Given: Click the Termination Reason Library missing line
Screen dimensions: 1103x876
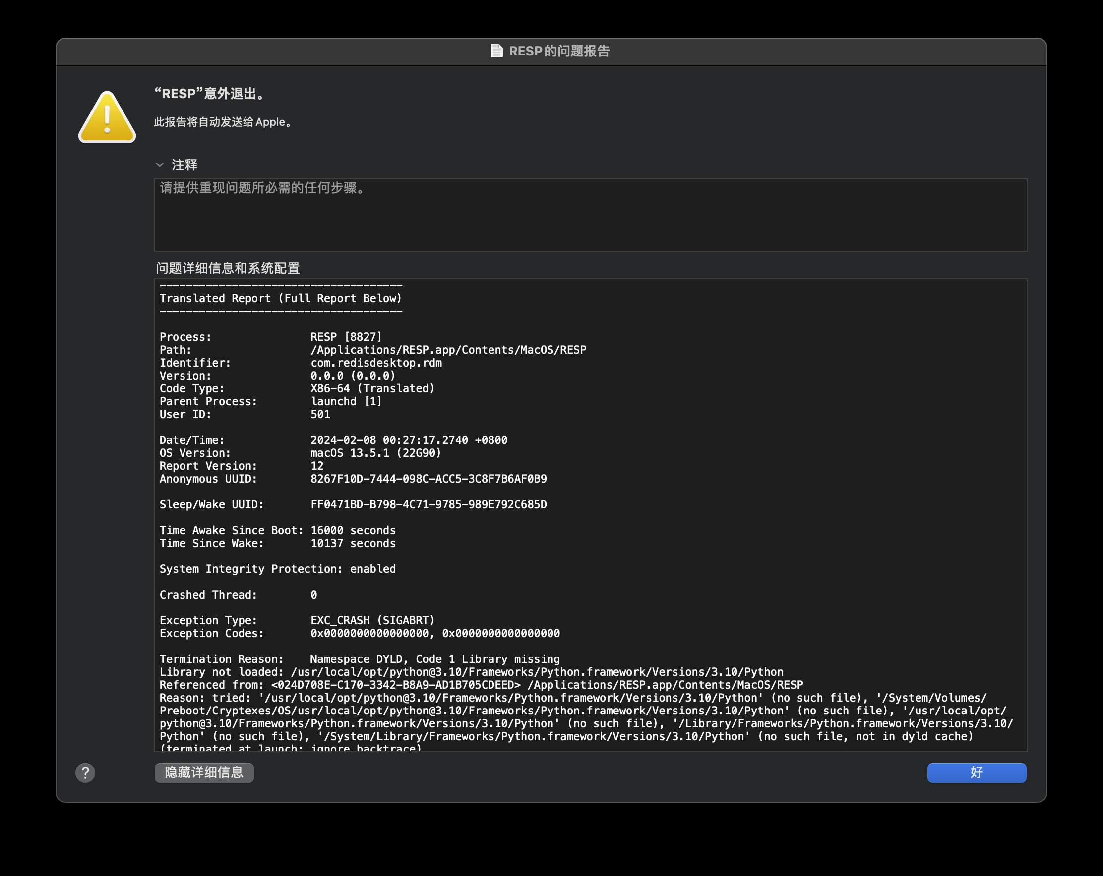Looking at the screenshot, I should (x=359, y=659).
